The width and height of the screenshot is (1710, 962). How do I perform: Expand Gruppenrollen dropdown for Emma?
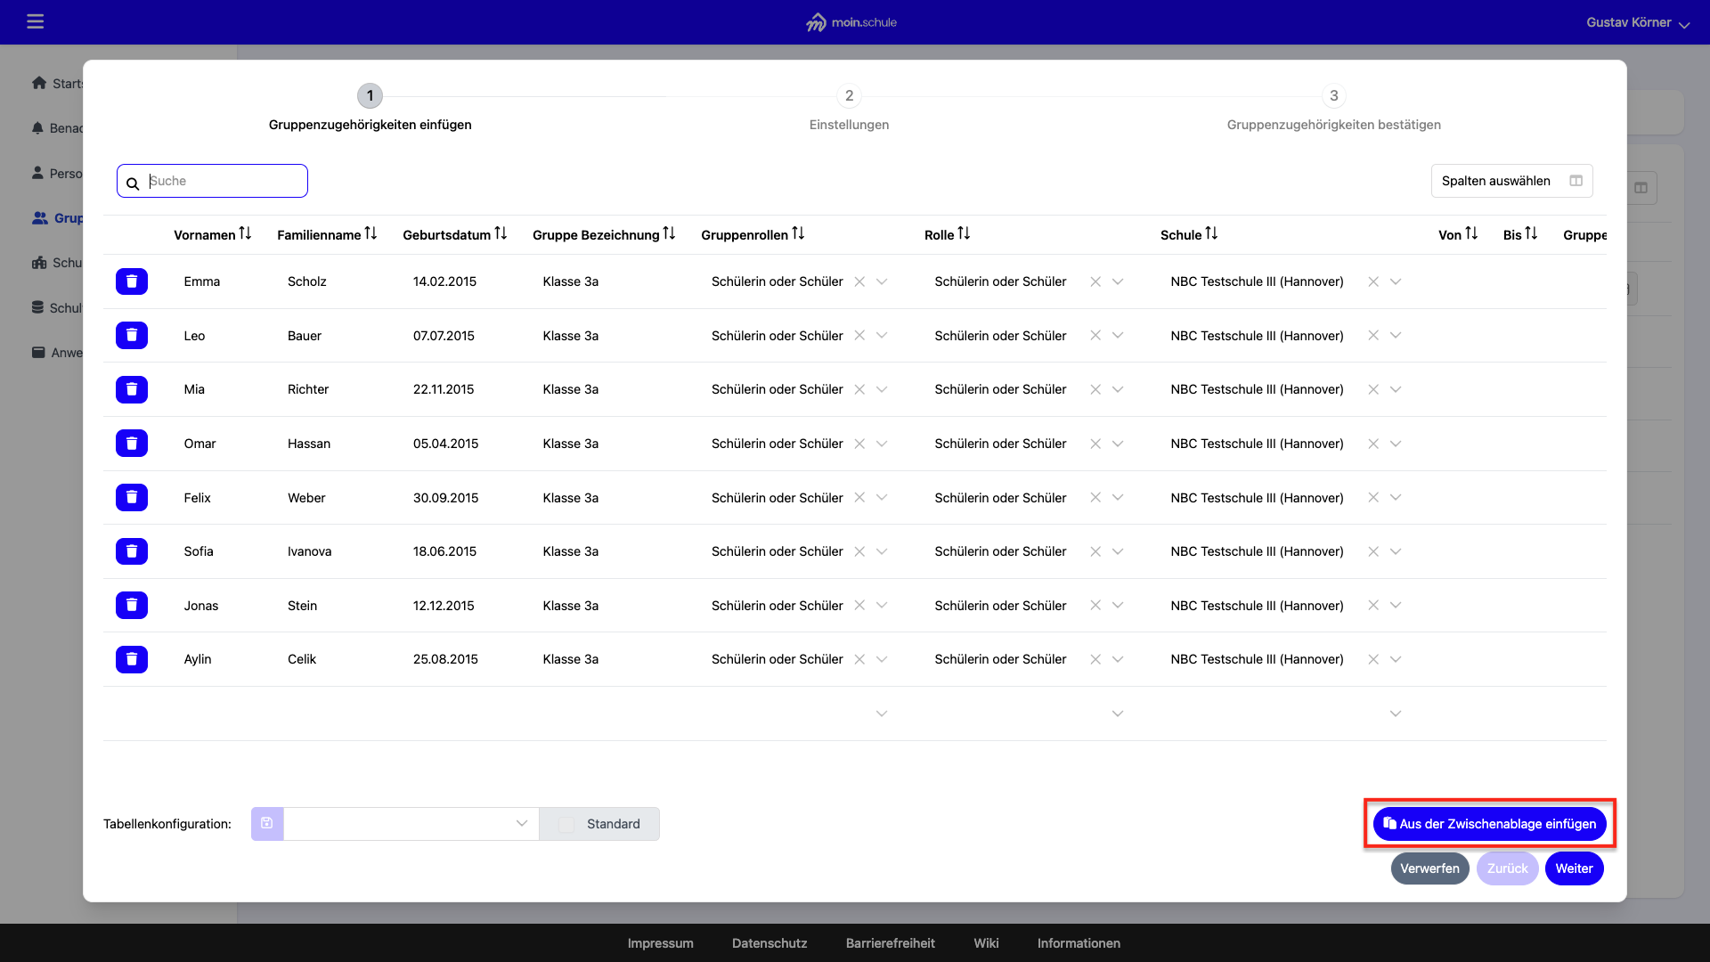[882, 281]
